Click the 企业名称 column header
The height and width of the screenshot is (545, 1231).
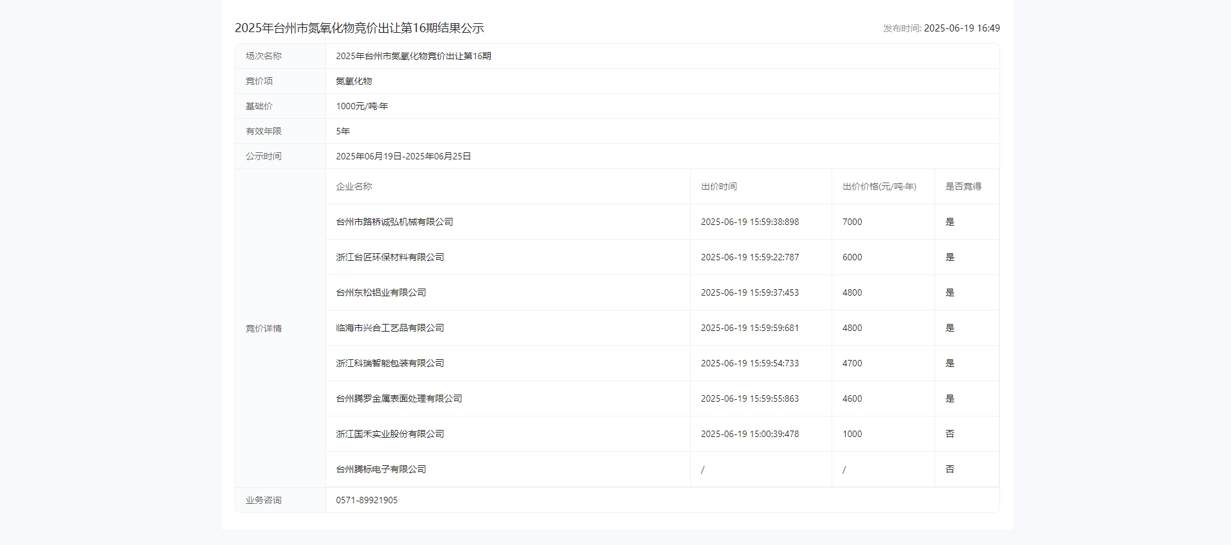tap(354, 186)
